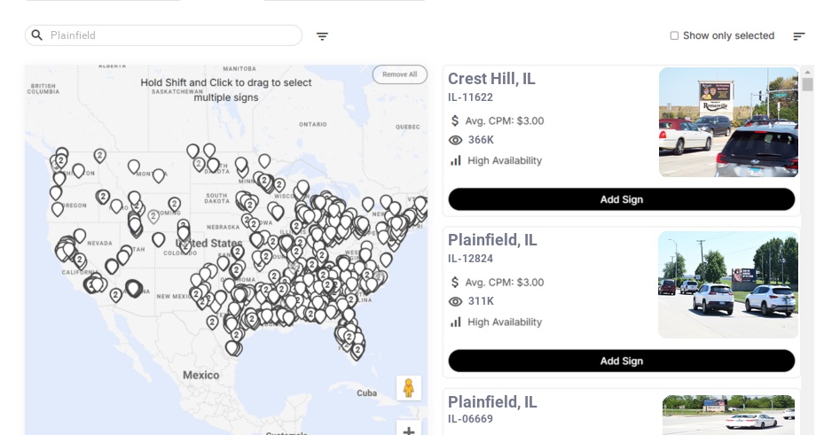
Task: Open the Plainfield IL-12824 billboard photo
Action: [x=728, y=284]
